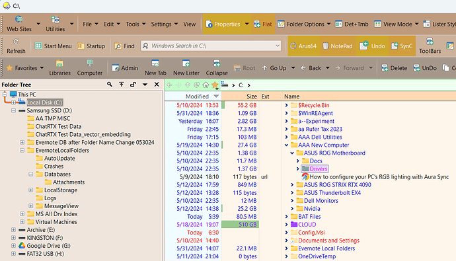
Task: Select Google Drive (G:) in tree
Action: point(48,246)
